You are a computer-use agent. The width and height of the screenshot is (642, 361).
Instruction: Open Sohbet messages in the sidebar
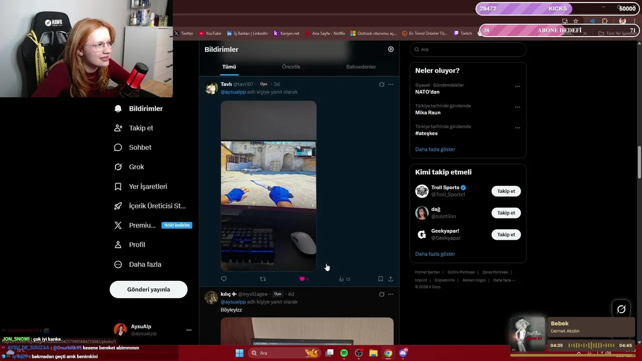[133, 147]
